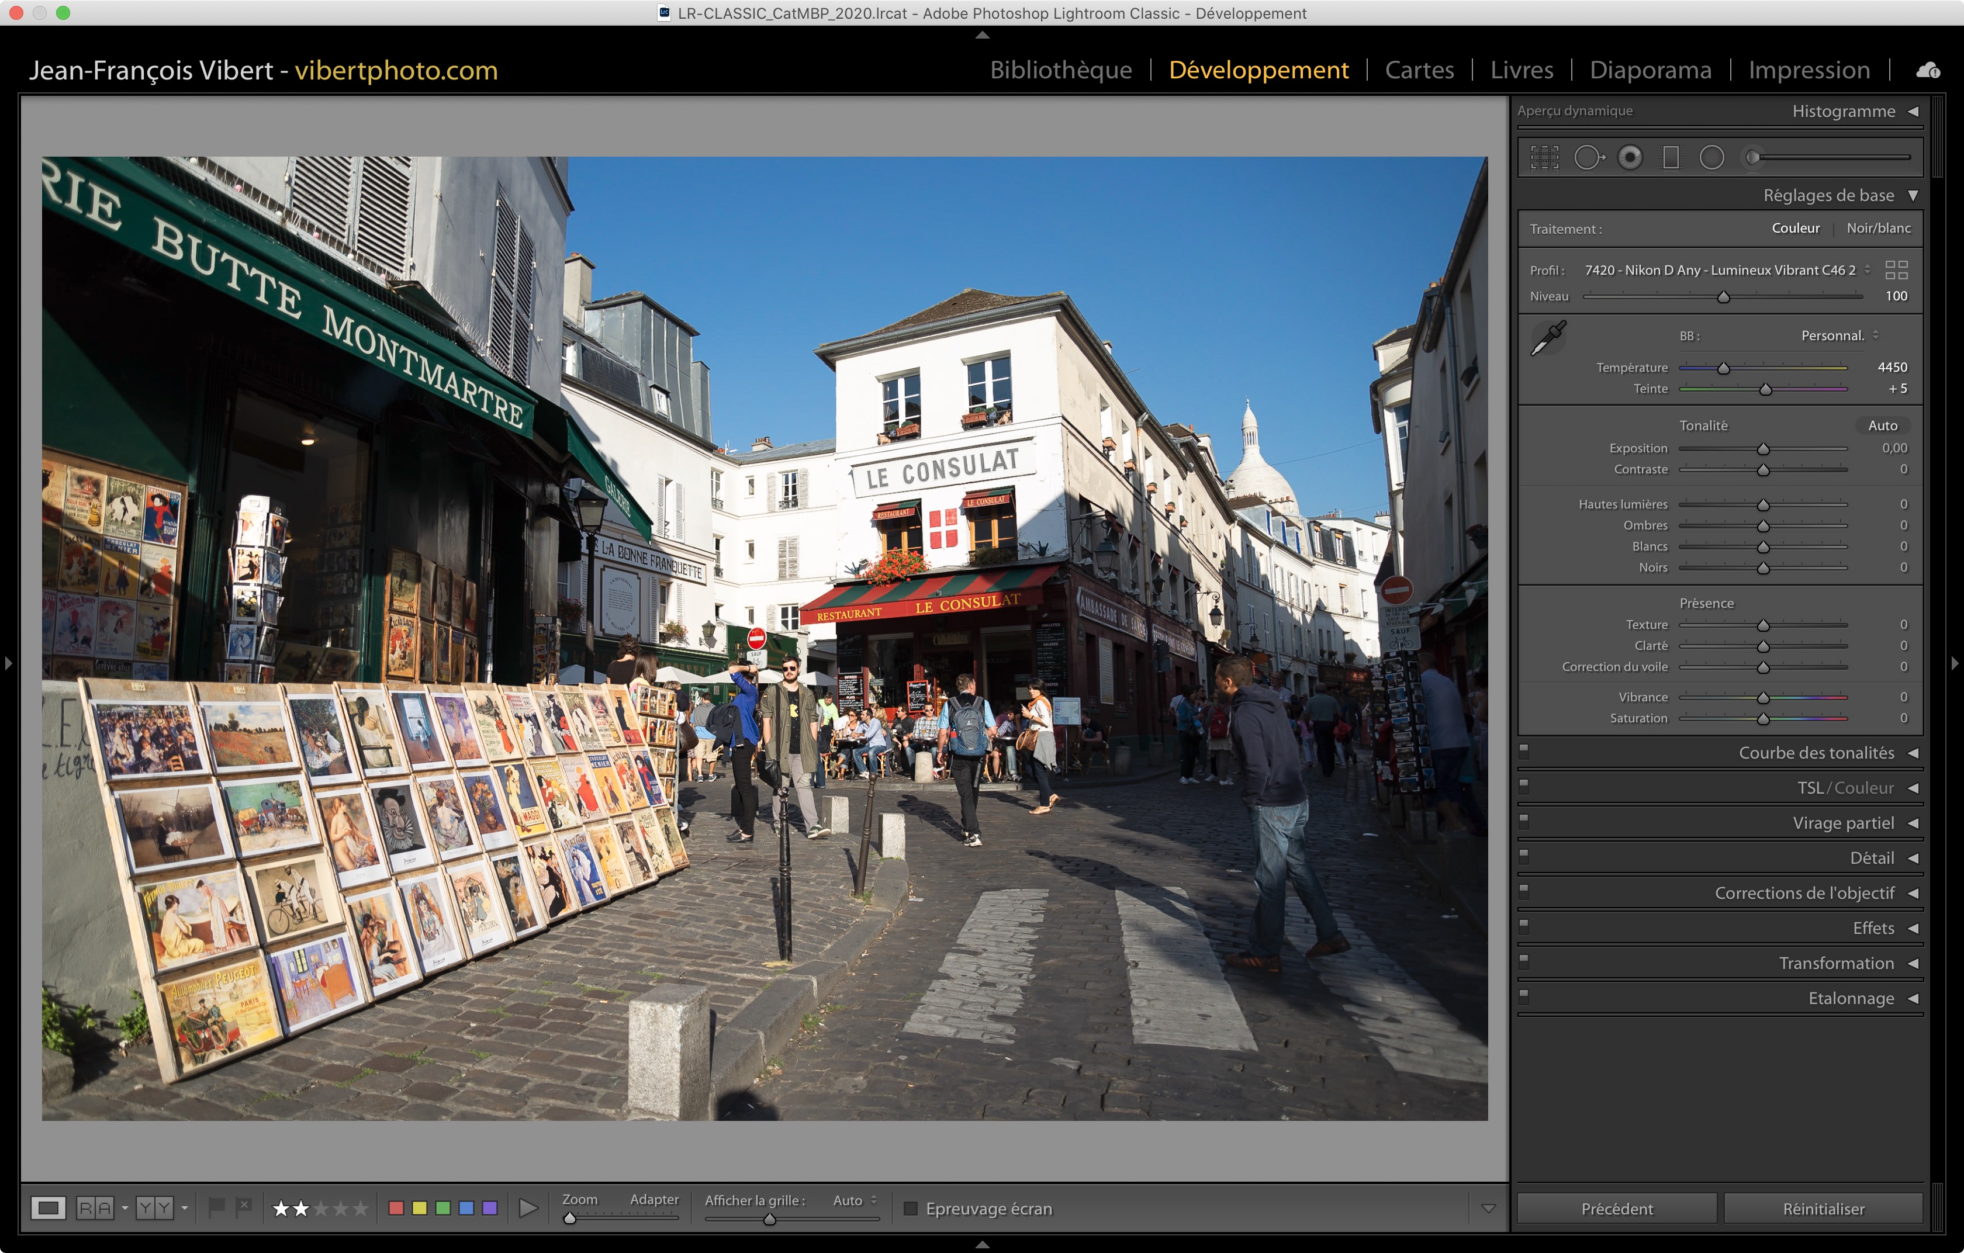Pick the Radial filter tool
Image resolution: width=1964 pixels, height=1253 pixels.
(1711, 157)
